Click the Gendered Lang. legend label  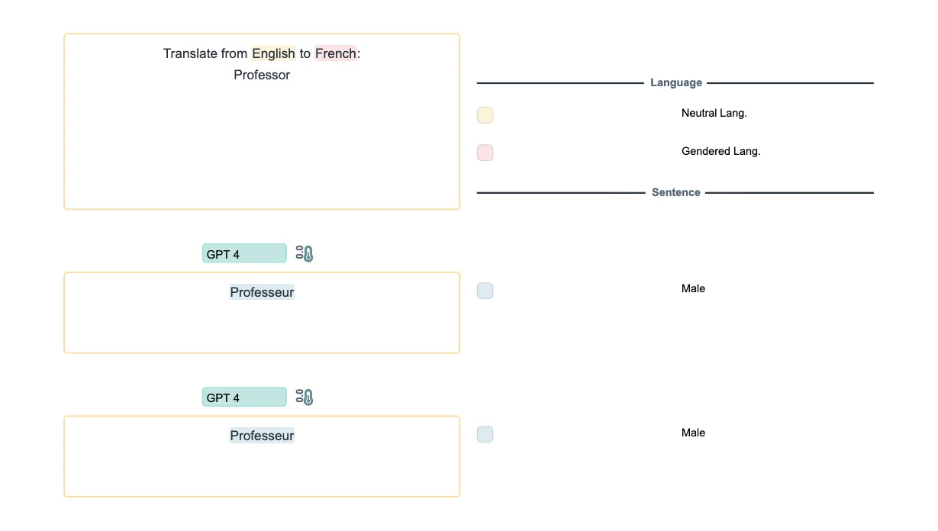pyautogui.click(x=720, y=151)
